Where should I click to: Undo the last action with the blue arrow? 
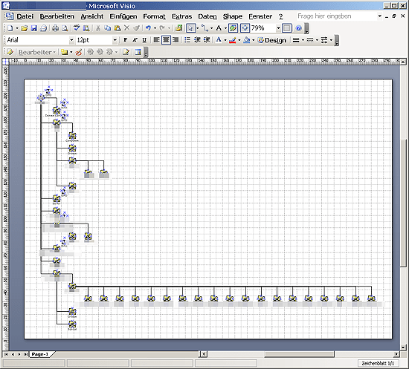click(148, 28)
